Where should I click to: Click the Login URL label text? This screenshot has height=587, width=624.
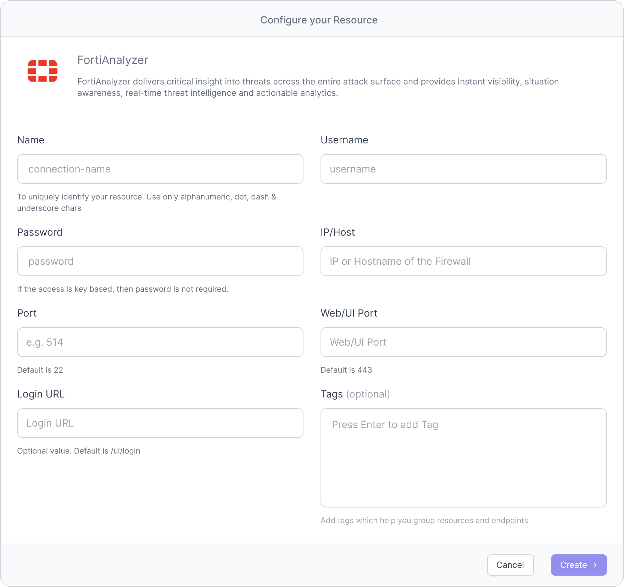click(41, 394)
